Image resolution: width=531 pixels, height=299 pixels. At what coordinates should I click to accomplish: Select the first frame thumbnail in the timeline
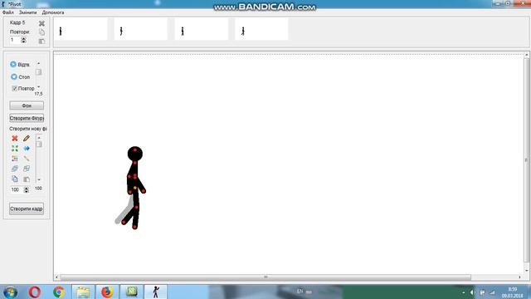(x=80, y=29)
